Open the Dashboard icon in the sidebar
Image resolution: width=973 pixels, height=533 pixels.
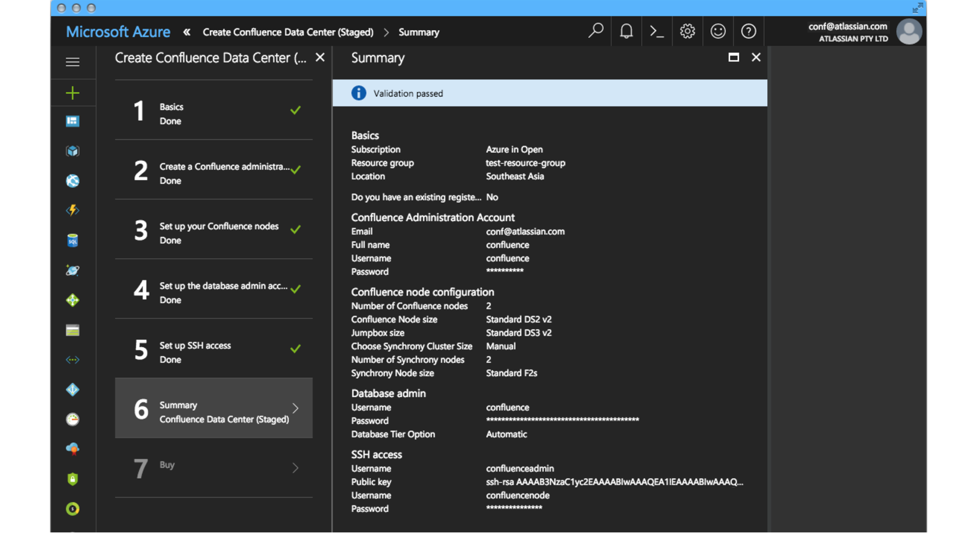(x=72, y=122)
